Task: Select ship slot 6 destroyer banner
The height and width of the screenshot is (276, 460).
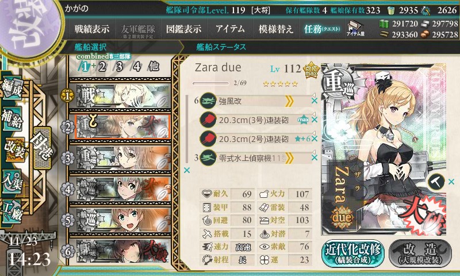Action: (120, 251)
